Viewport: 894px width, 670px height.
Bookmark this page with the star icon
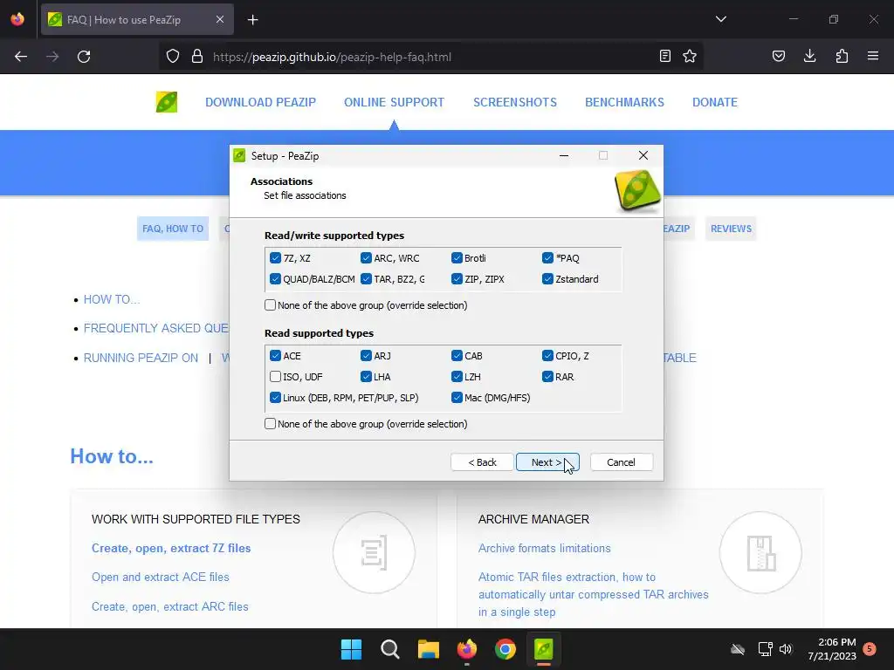tap(690, 57)
